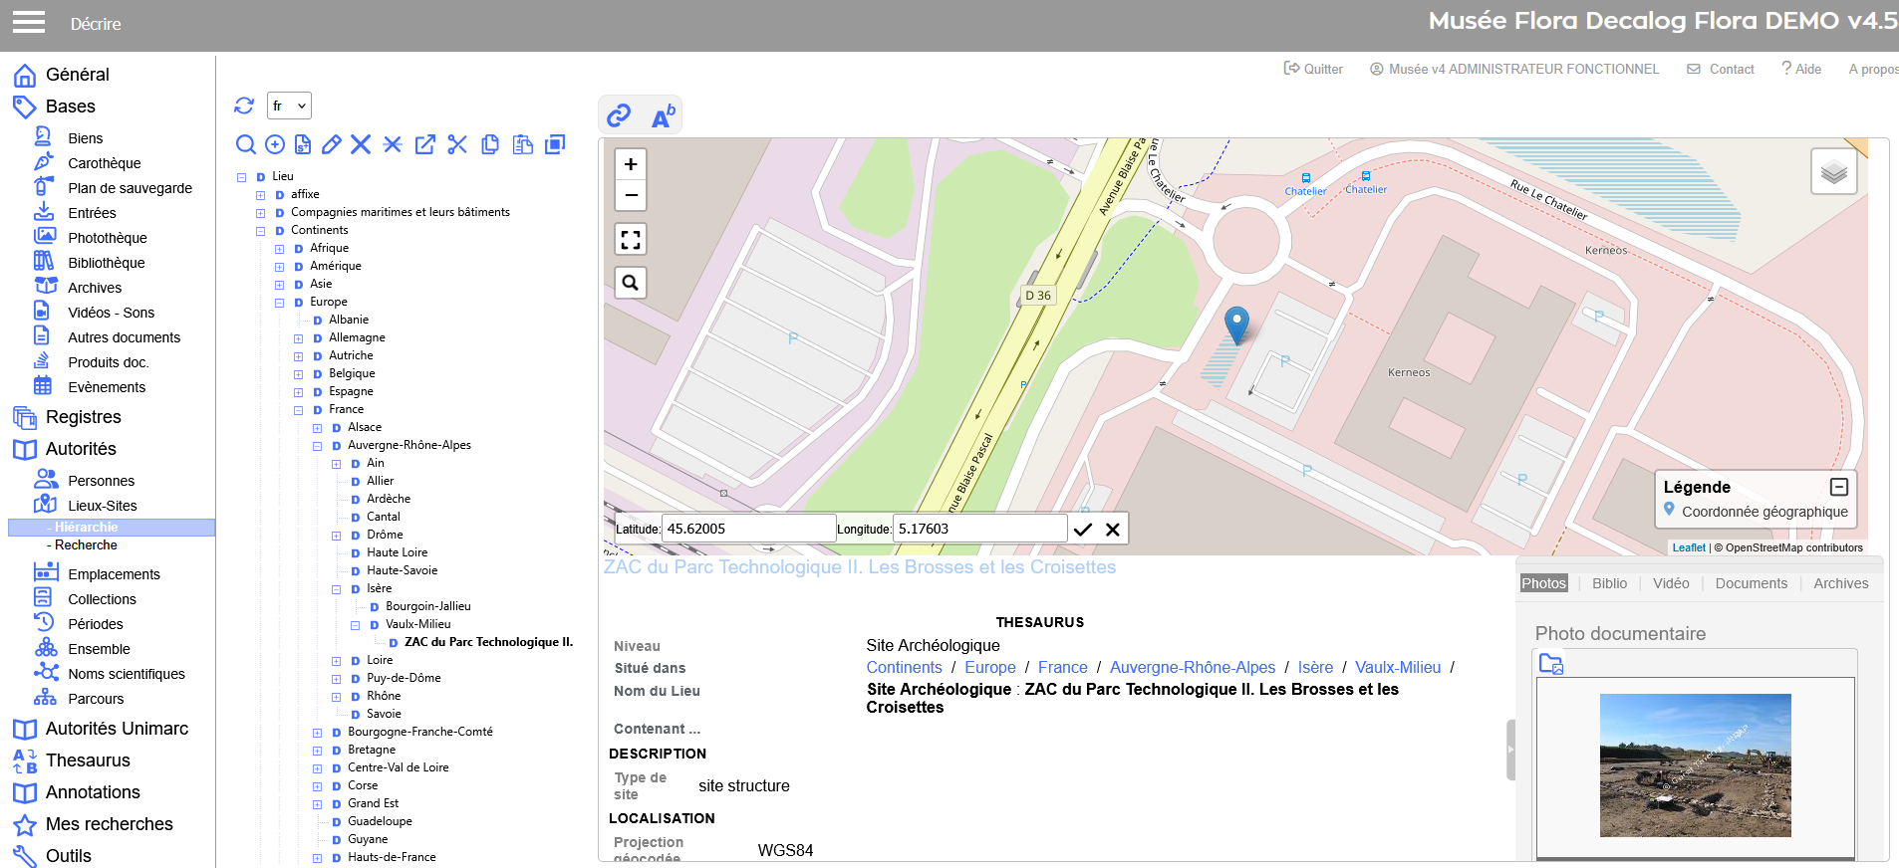
Task: Click the chain link icon above the map
Action: click(619, 115)
